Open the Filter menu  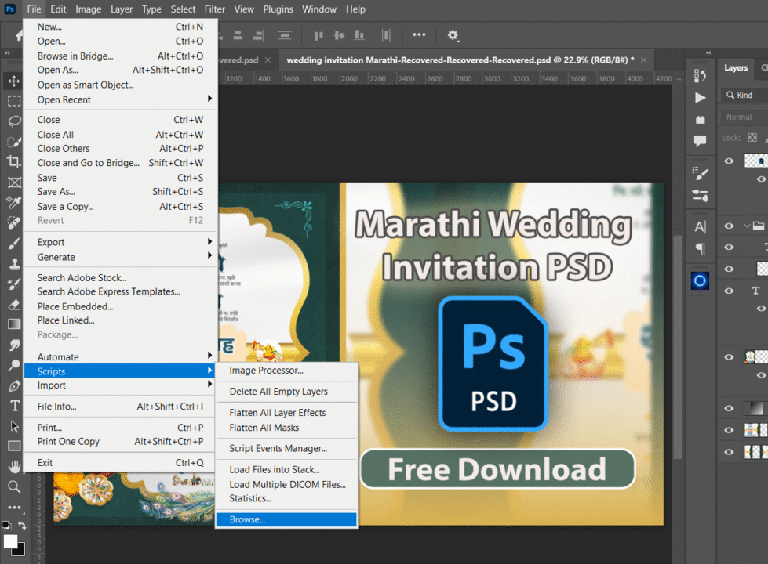pyautogui.click(x=214, y=9)
